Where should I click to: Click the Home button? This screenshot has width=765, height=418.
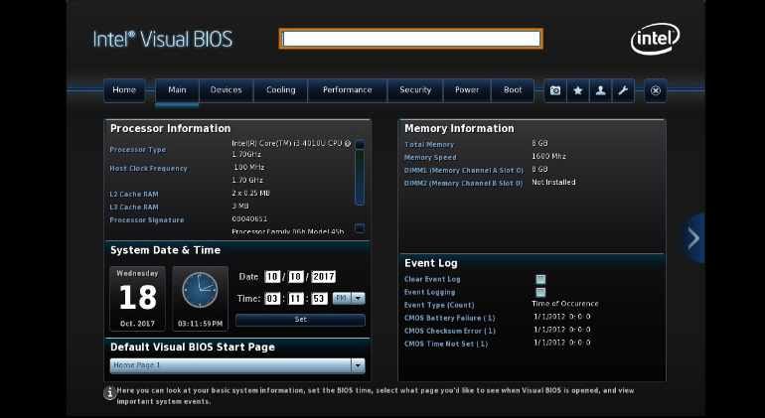tap(124, 90)
